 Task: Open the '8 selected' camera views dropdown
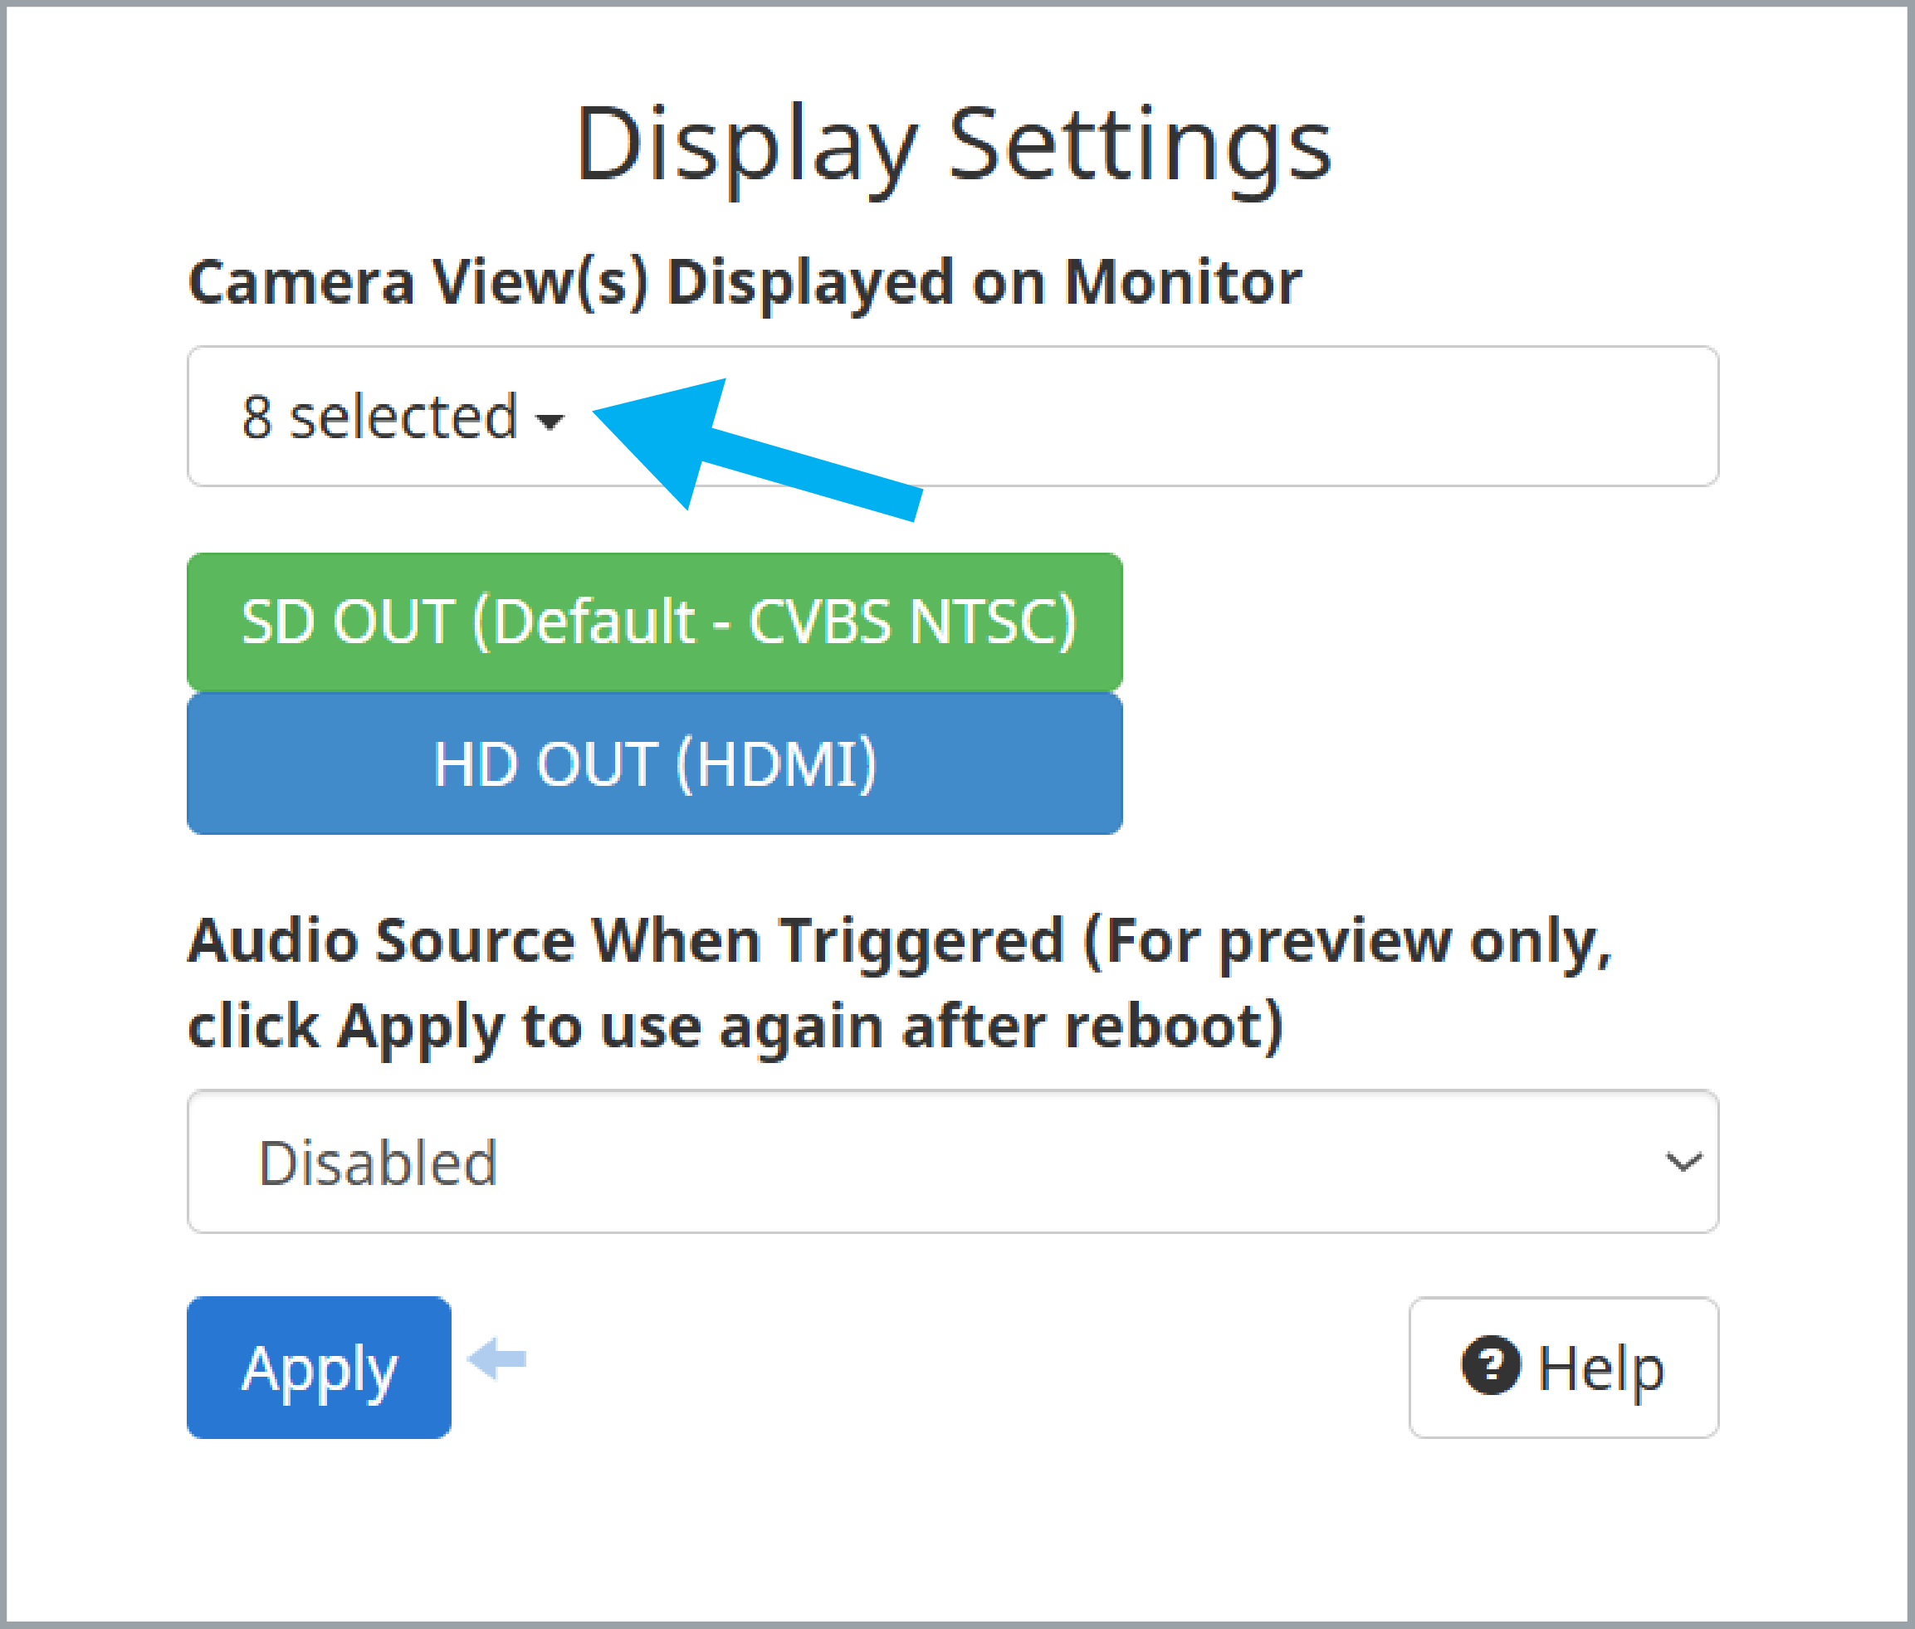403,417
